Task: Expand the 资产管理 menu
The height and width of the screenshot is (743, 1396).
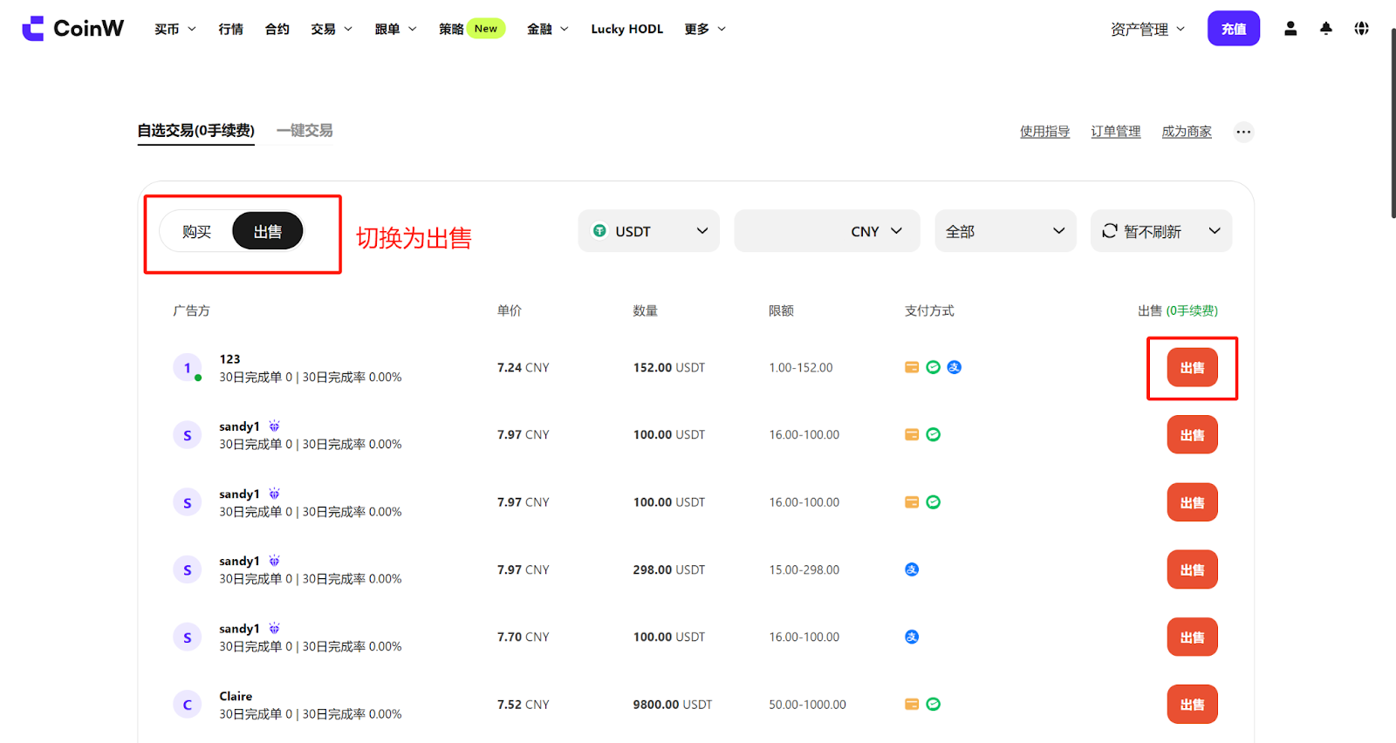Action: coord(1147,29)
